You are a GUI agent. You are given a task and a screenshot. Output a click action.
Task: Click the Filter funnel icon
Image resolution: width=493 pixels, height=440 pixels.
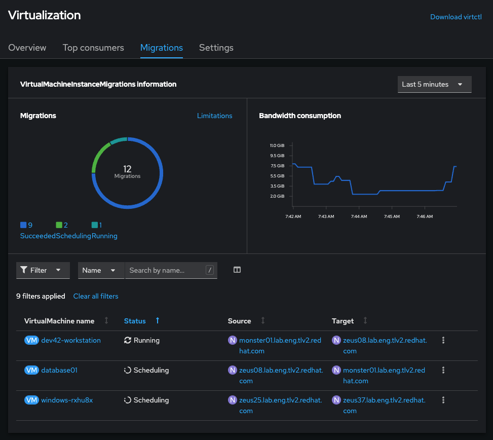pos(23,270)
